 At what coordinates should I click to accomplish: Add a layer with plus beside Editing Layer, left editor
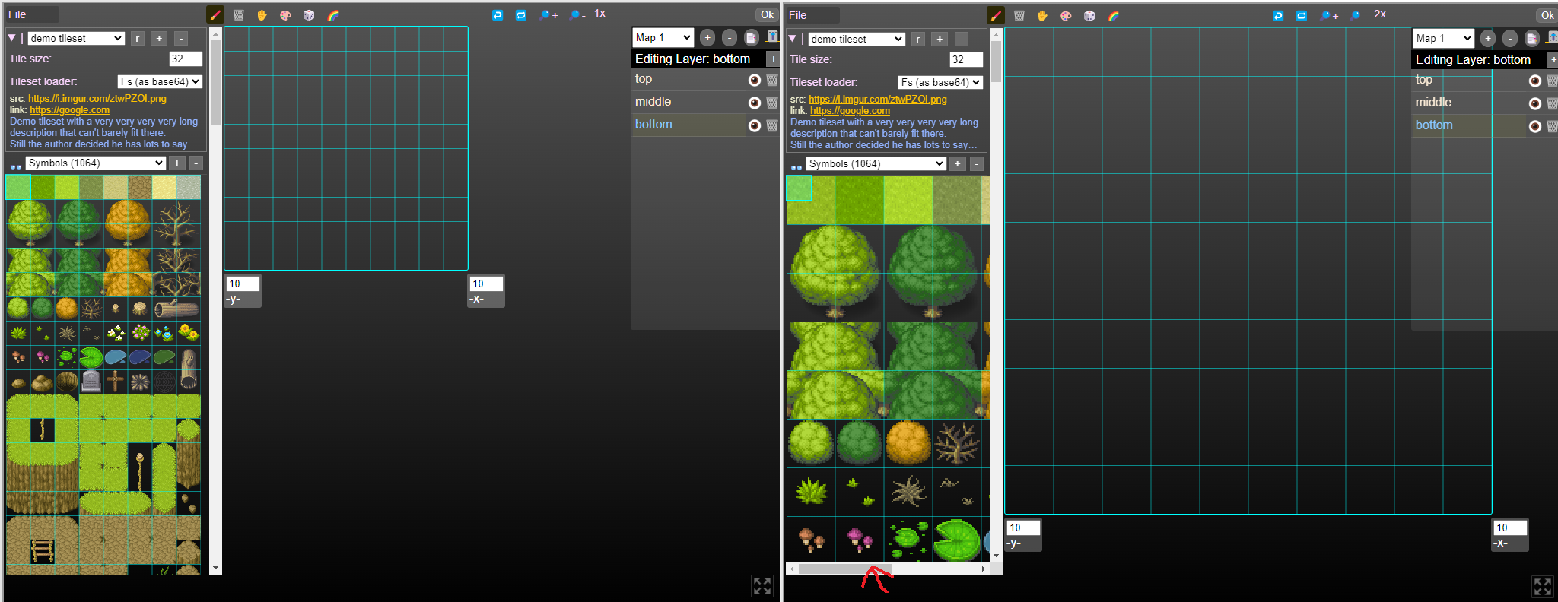tap(773, 59)
